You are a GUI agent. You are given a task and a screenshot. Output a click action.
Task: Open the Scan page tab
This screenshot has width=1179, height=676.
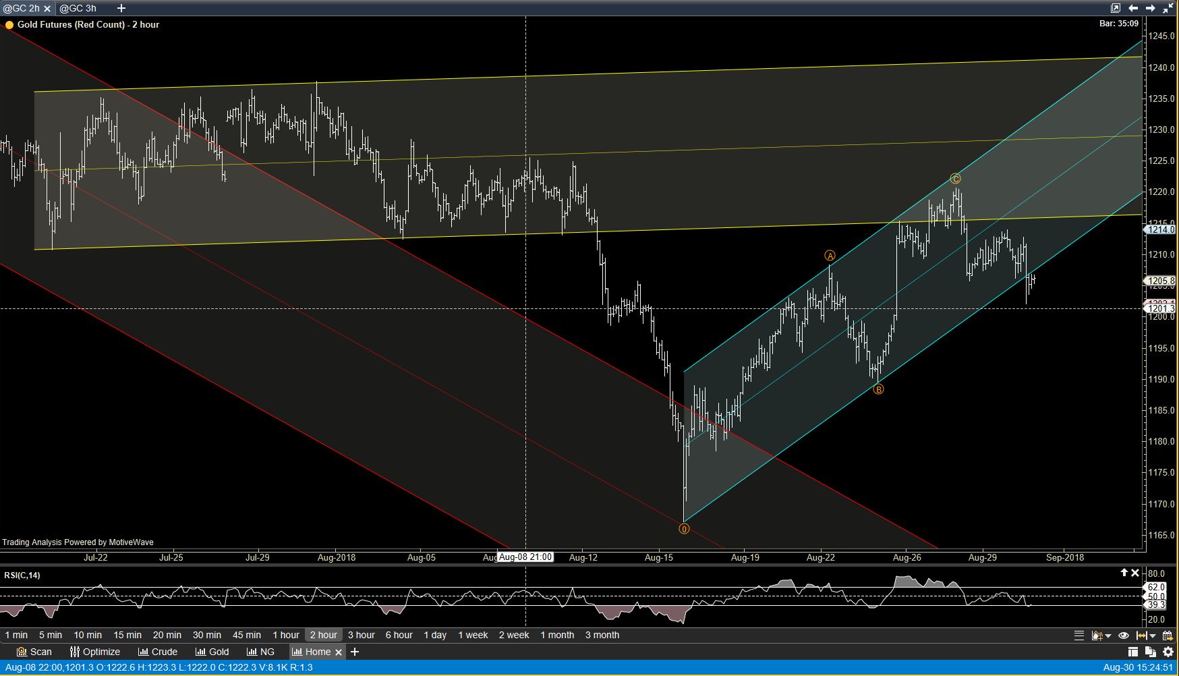coord(34,652)
